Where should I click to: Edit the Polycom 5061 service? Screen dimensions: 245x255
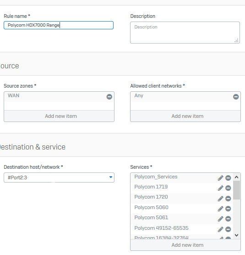tap(220, 219)
